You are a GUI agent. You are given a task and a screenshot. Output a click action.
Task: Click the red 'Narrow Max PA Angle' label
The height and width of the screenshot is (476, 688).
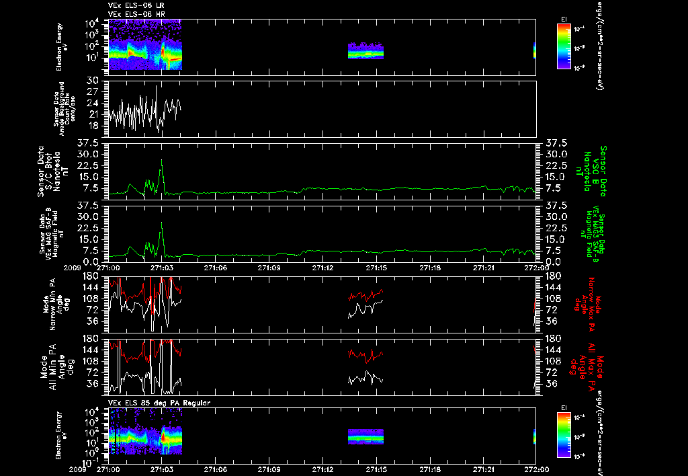(588, 304)
